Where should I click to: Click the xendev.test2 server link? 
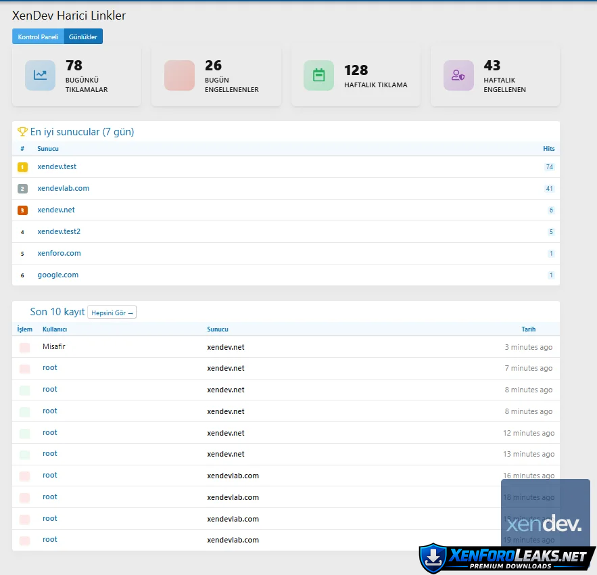tap(59, 231)
